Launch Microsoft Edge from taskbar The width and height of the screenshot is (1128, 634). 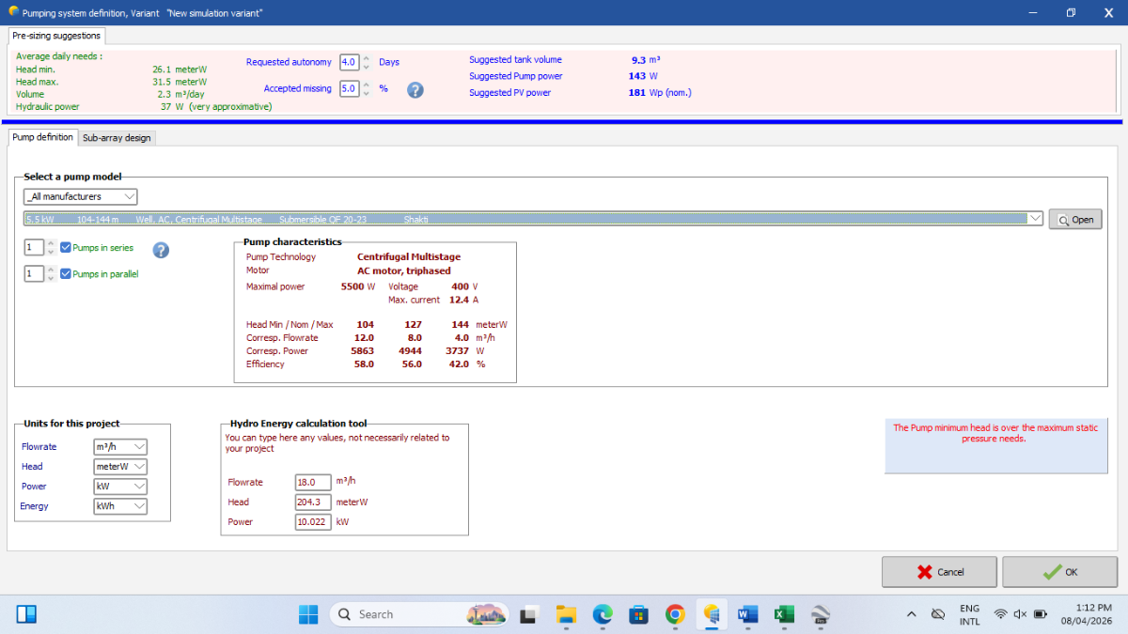(603, 614)
